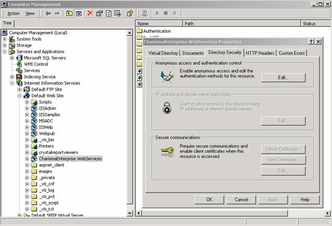The image size is (332, 226).
Task: Click the Default Web Site globe icon
Action: [x=27, y=96]
